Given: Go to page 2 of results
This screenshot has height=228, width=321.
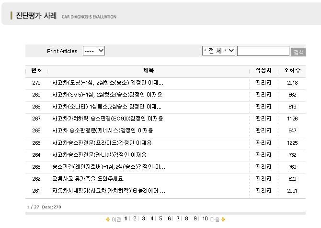Looking at the screenshot, I should [135, 219].
